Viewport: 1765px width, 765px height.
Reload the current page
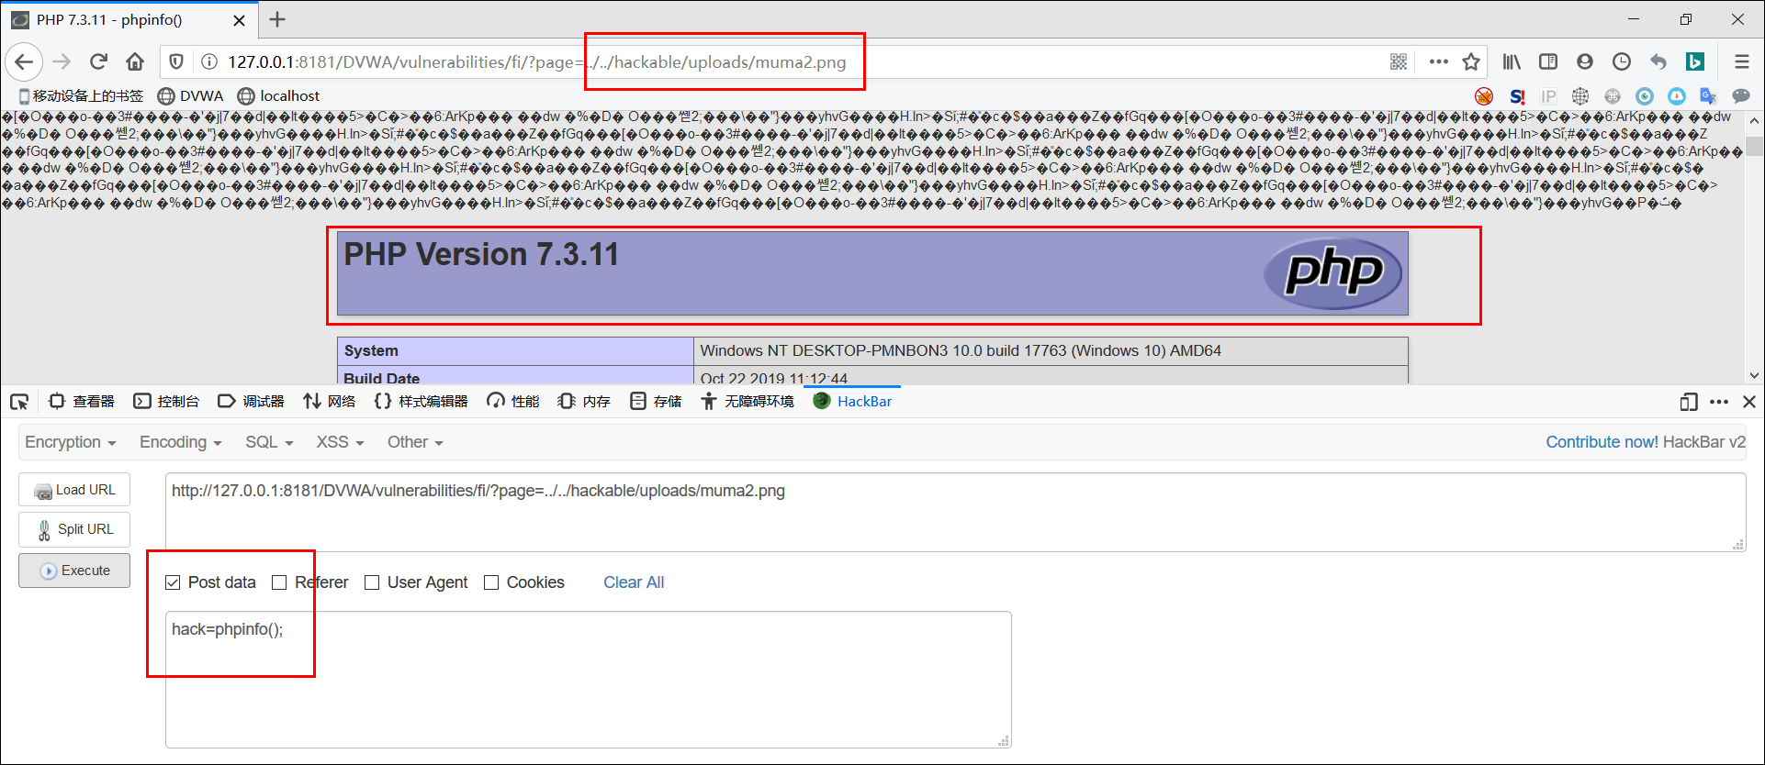point(98,61)
